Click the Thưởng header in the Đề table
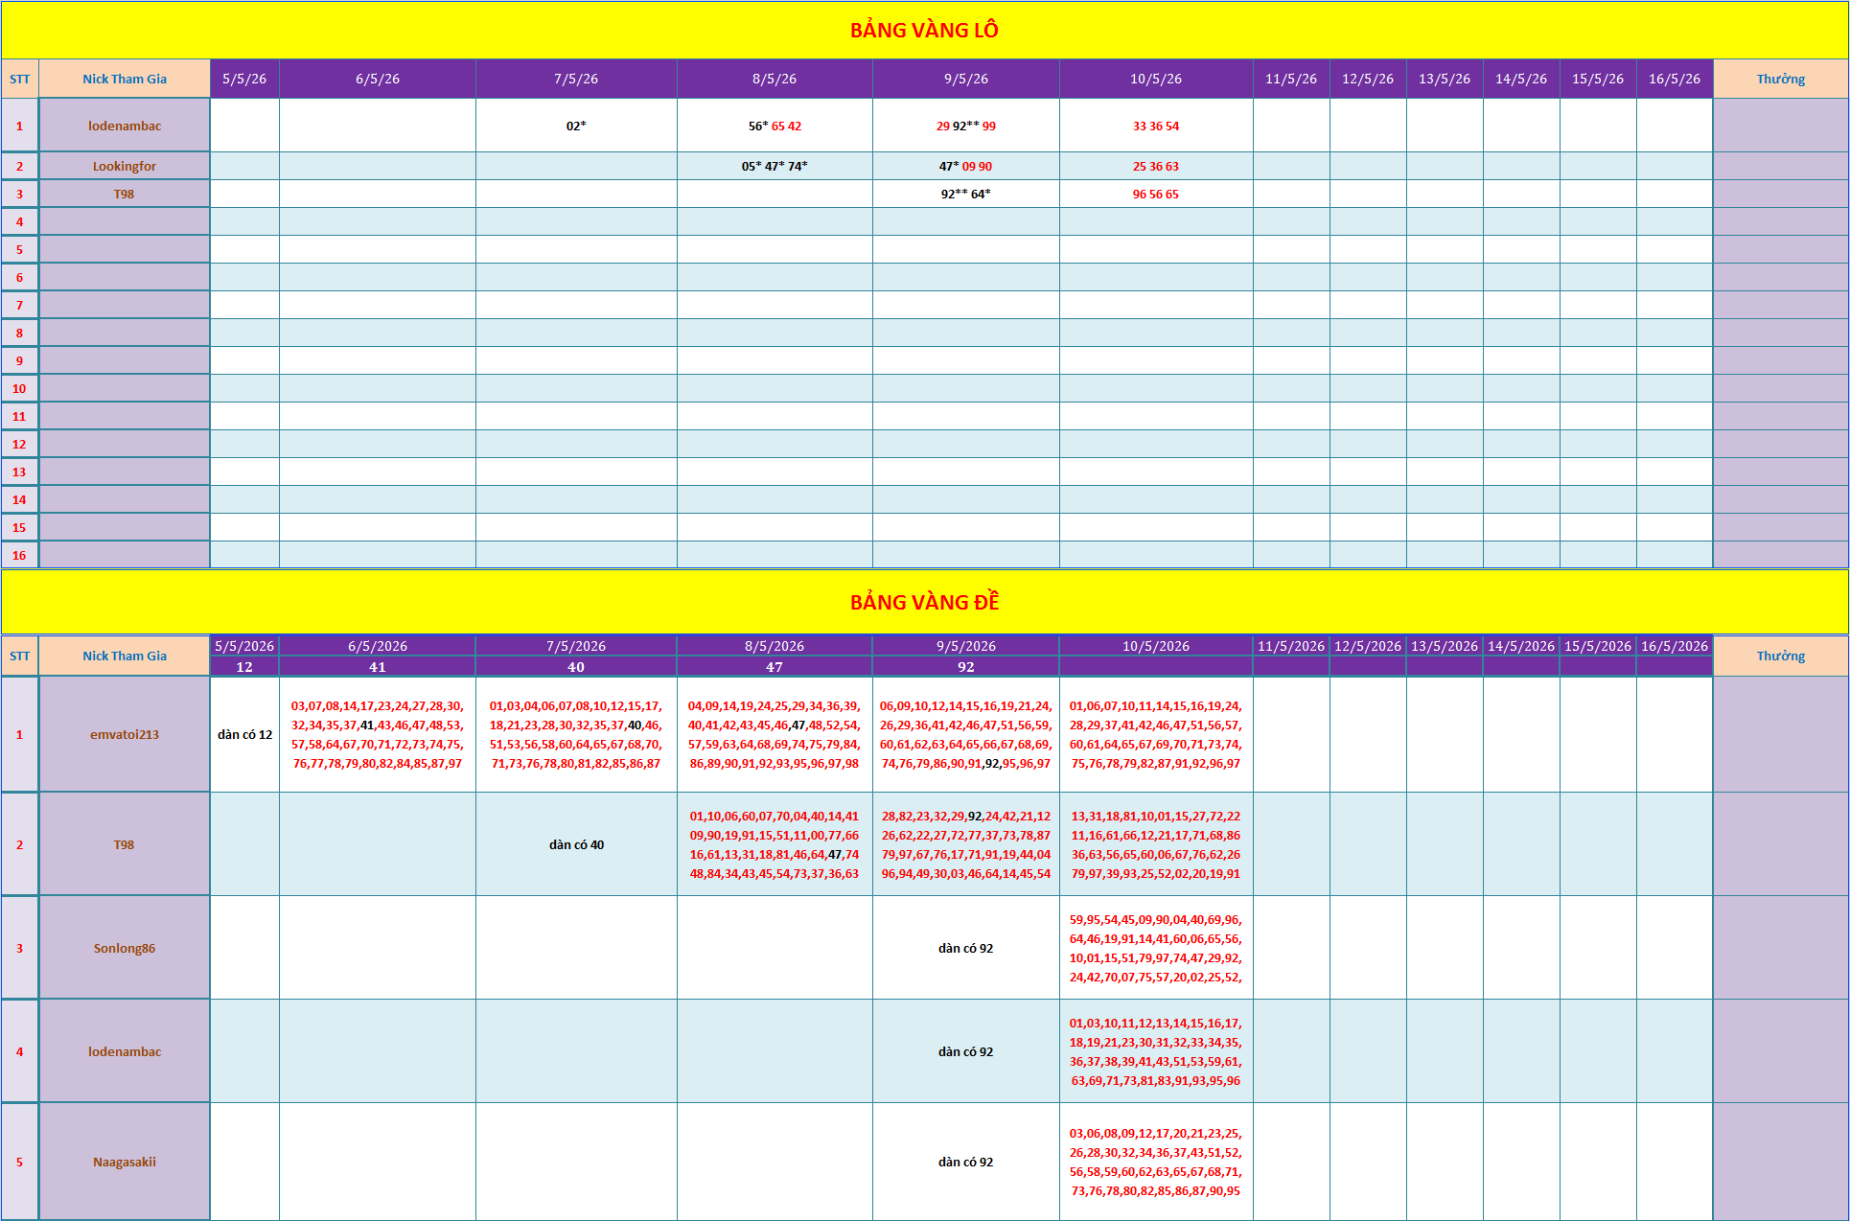Image resolution: width=1850 pixels, height=1221 pixels. coord(1781,656)
